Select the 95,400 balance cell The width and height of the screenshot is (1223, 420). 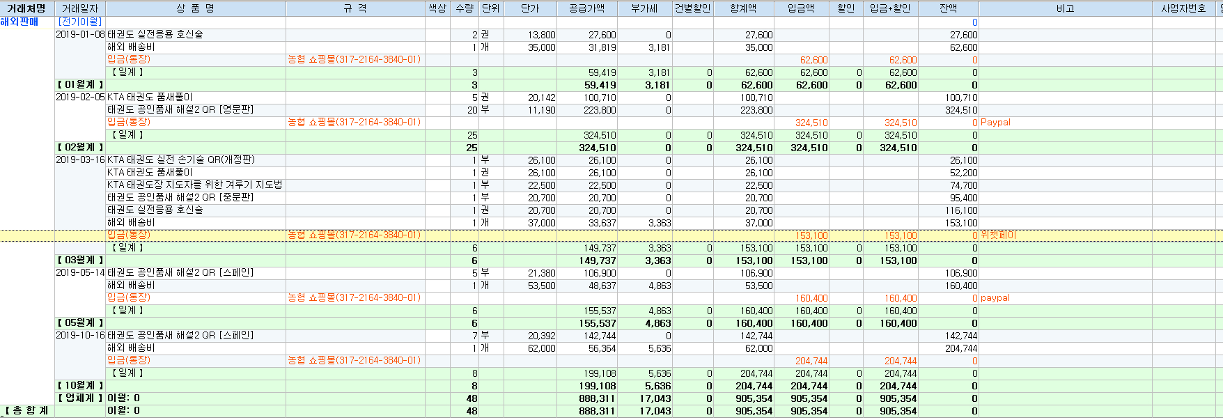point(949,198)
